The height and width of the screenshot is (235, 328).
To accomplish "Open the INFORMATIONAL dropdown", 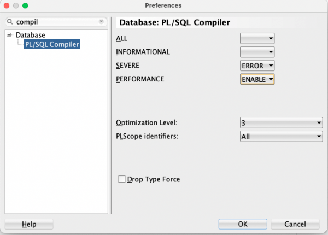I will [x=257, y=52].
